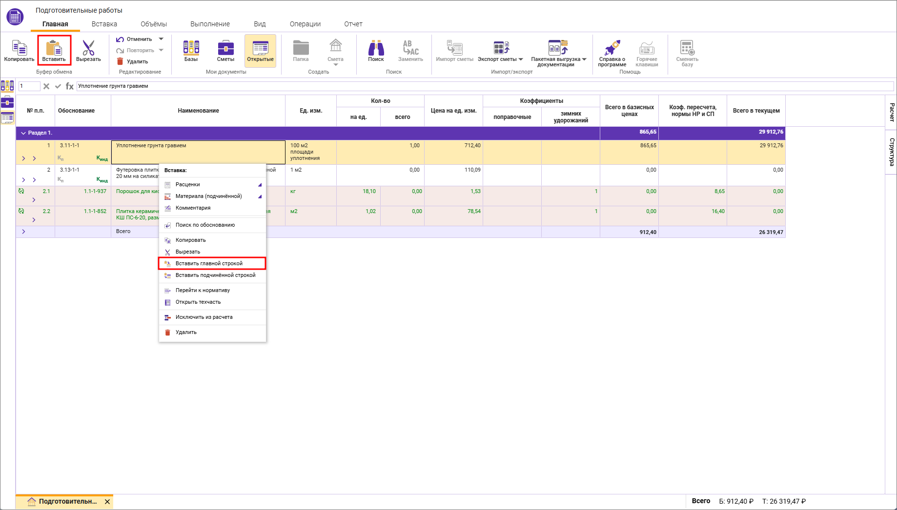This screenshot has width=897, height=510.
Task: Close the Подготовительн... document tab
Action: pos(107,501)
